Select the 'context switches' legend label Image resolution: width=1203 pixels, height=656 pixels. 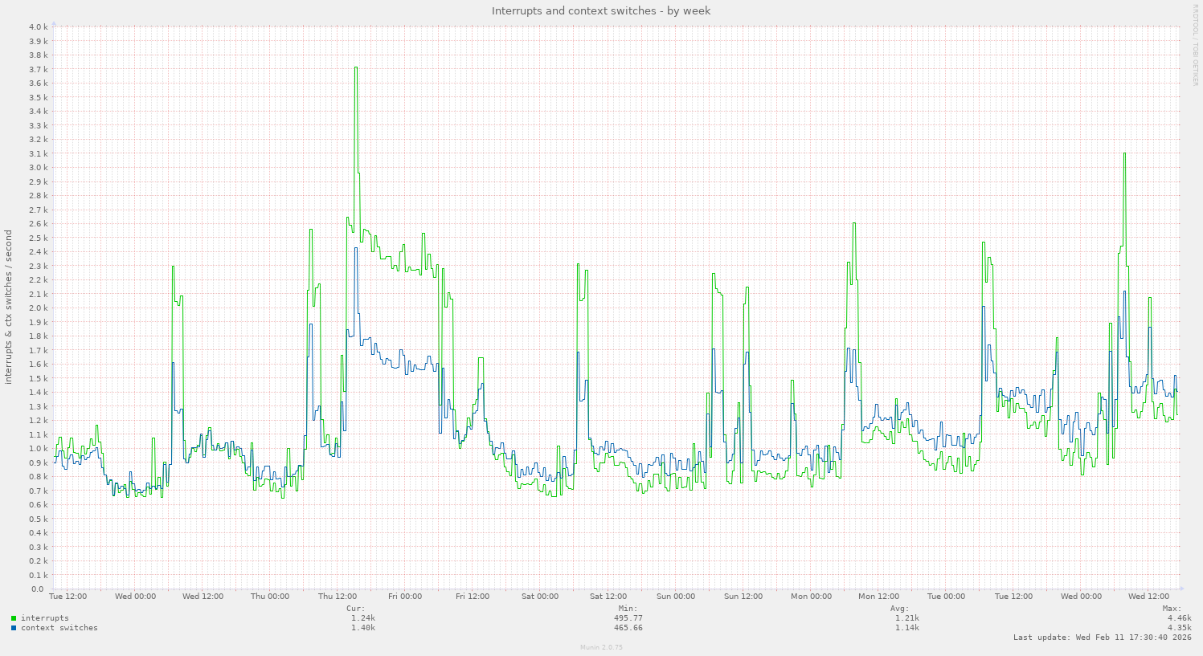(59, 628)
